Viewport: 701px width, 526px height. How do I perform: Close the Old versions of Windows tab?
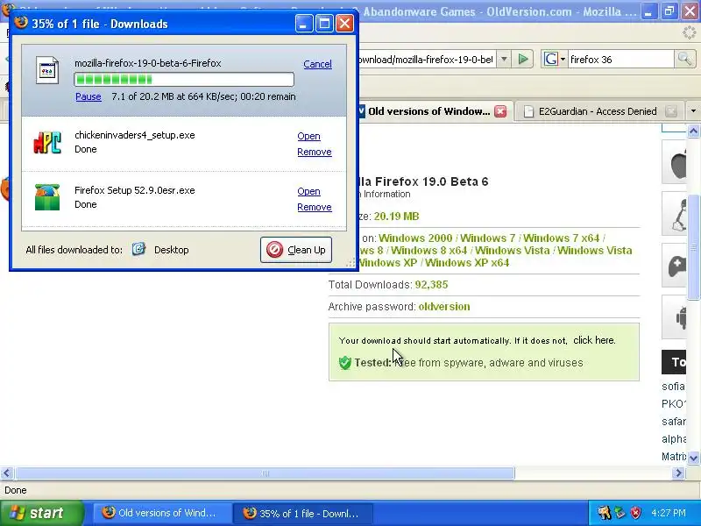(500, 111)
